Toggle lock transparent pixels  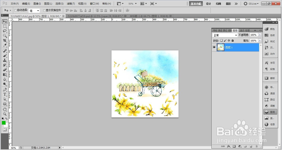pyautogui.click(x=221, y=41)
